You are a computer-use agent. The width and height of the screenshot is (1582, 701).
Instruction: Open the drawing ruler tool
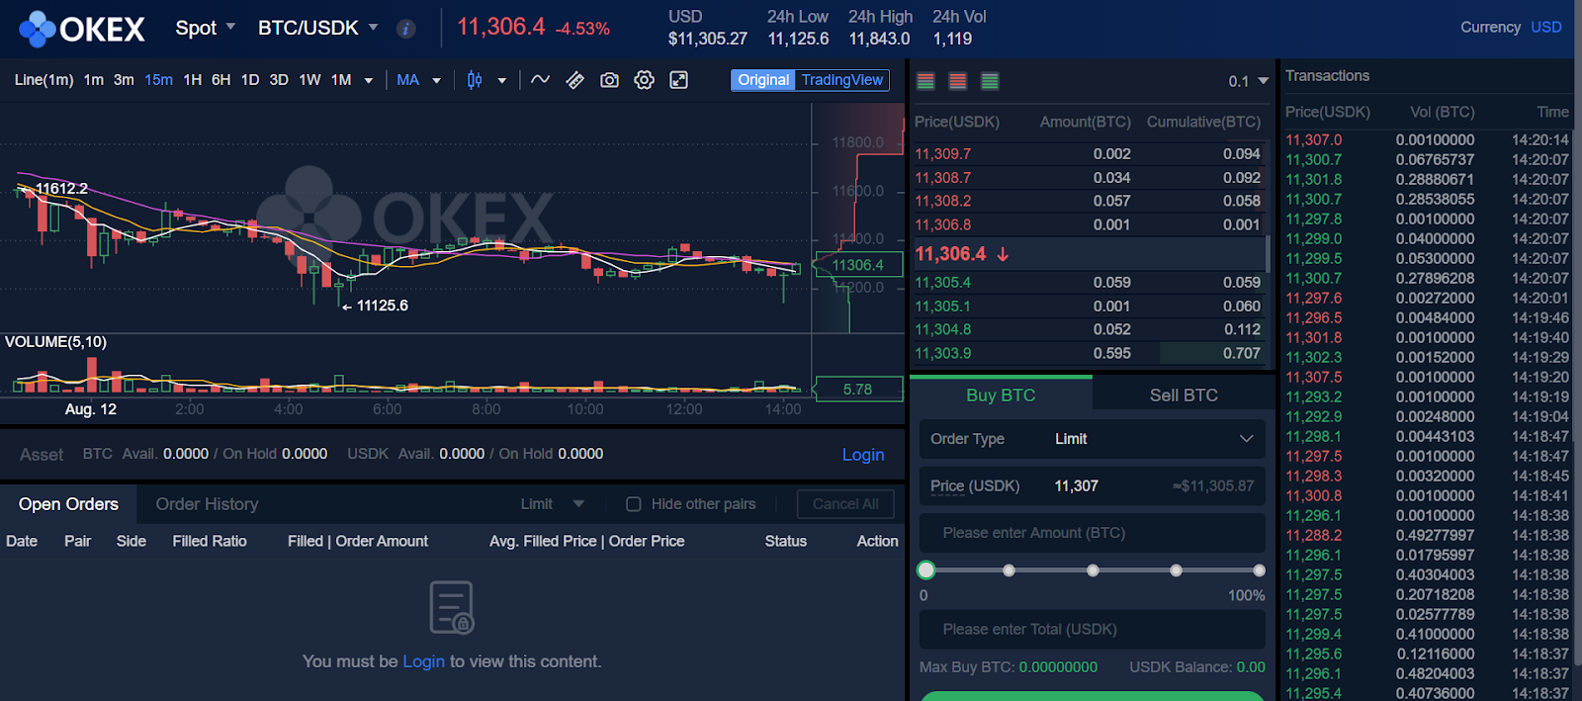[x=574, y=80]
